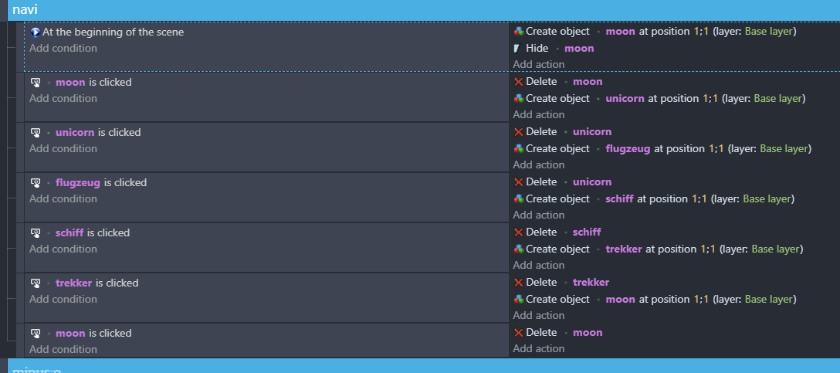Click the cursor icon before "trekker is clicked"
Image resolution: width=840 pixels, height=373 pixels.
[36, 283]
